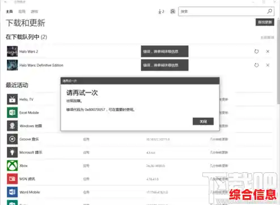Screen dimensions: 280x205
Task: Click the Xbox app name
Action: point(23,166)
